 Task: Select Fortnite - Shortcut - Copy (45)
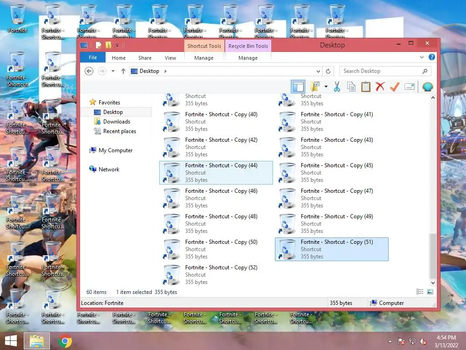[332, 173]
